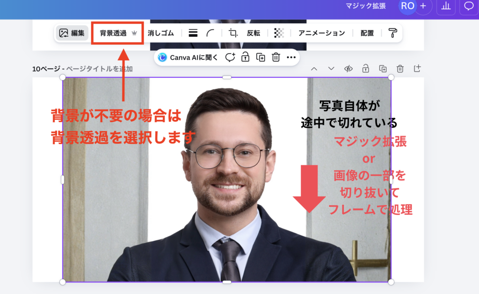Click the Canva AIに聞く button

tap(188, 57)
